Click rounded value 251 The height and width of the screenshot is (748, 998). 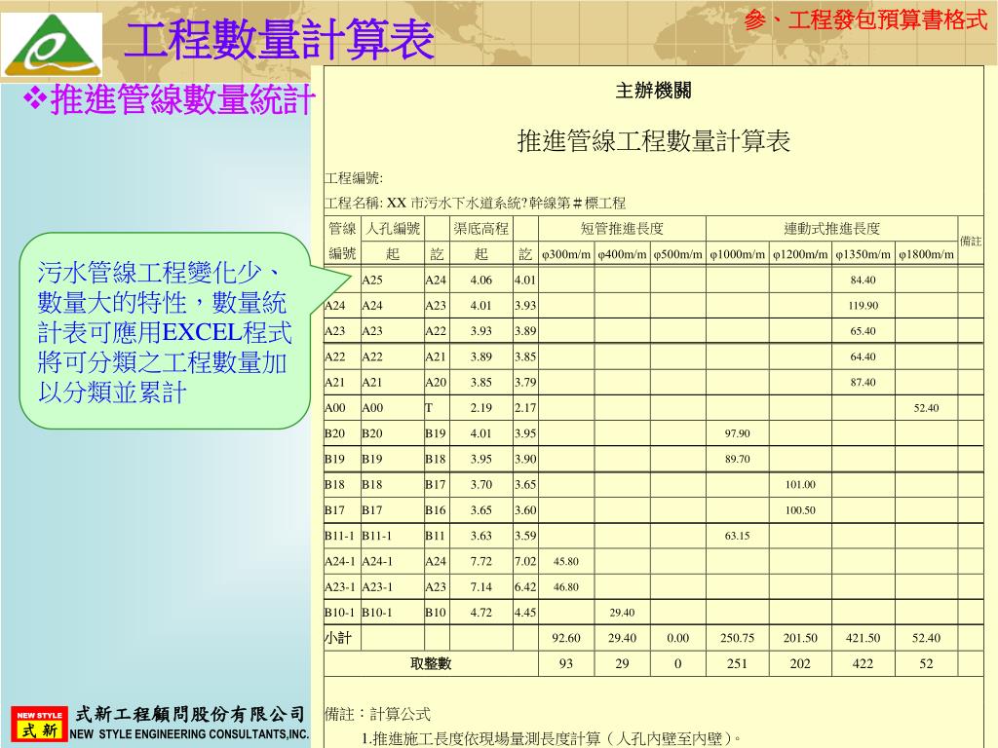click(x=737, y=663)
